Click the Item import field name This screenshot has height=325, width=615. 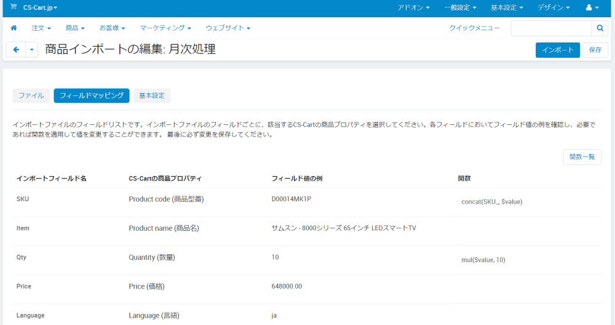[x=23, y=228]
